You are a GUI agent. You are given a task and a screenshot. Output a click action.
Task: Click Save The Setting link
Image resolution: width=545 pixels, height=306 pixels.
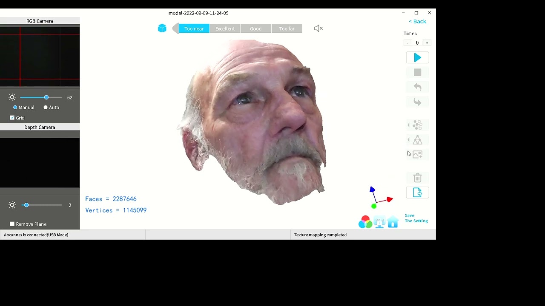[x=416, y=218]
